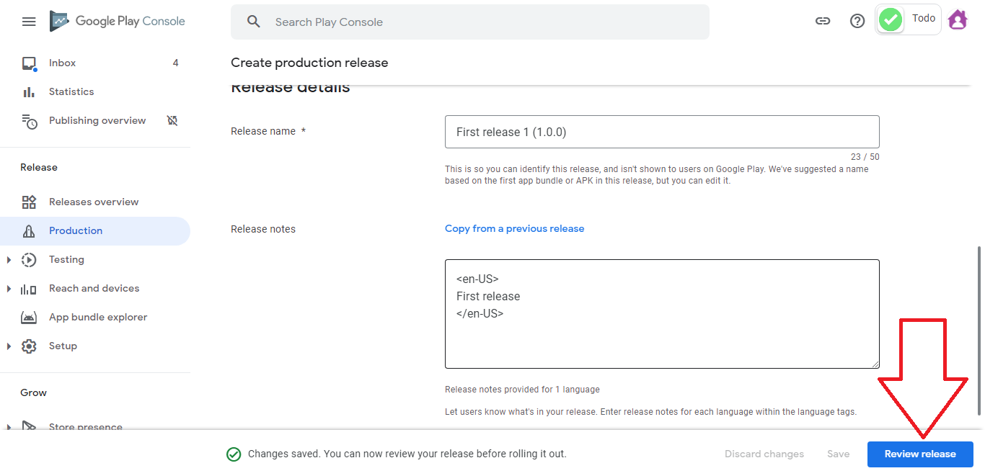Image resolution: width=985 pixels, height=476 pixels.
Task: Click the managed publishing off icon
Action: pos(172,120)
